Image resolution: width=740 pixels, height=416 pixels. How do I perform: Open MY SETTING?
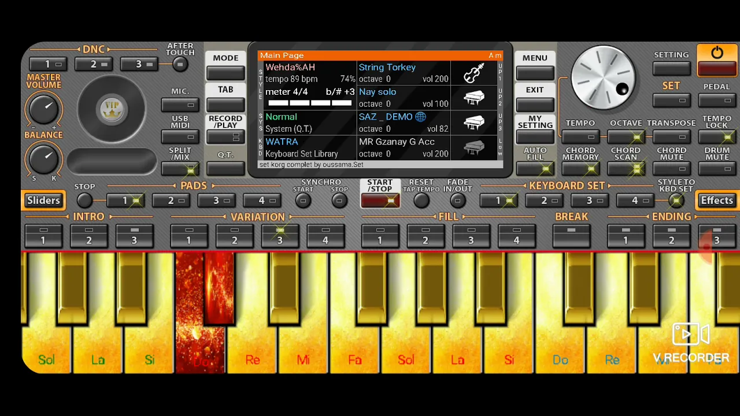(535, 137)
